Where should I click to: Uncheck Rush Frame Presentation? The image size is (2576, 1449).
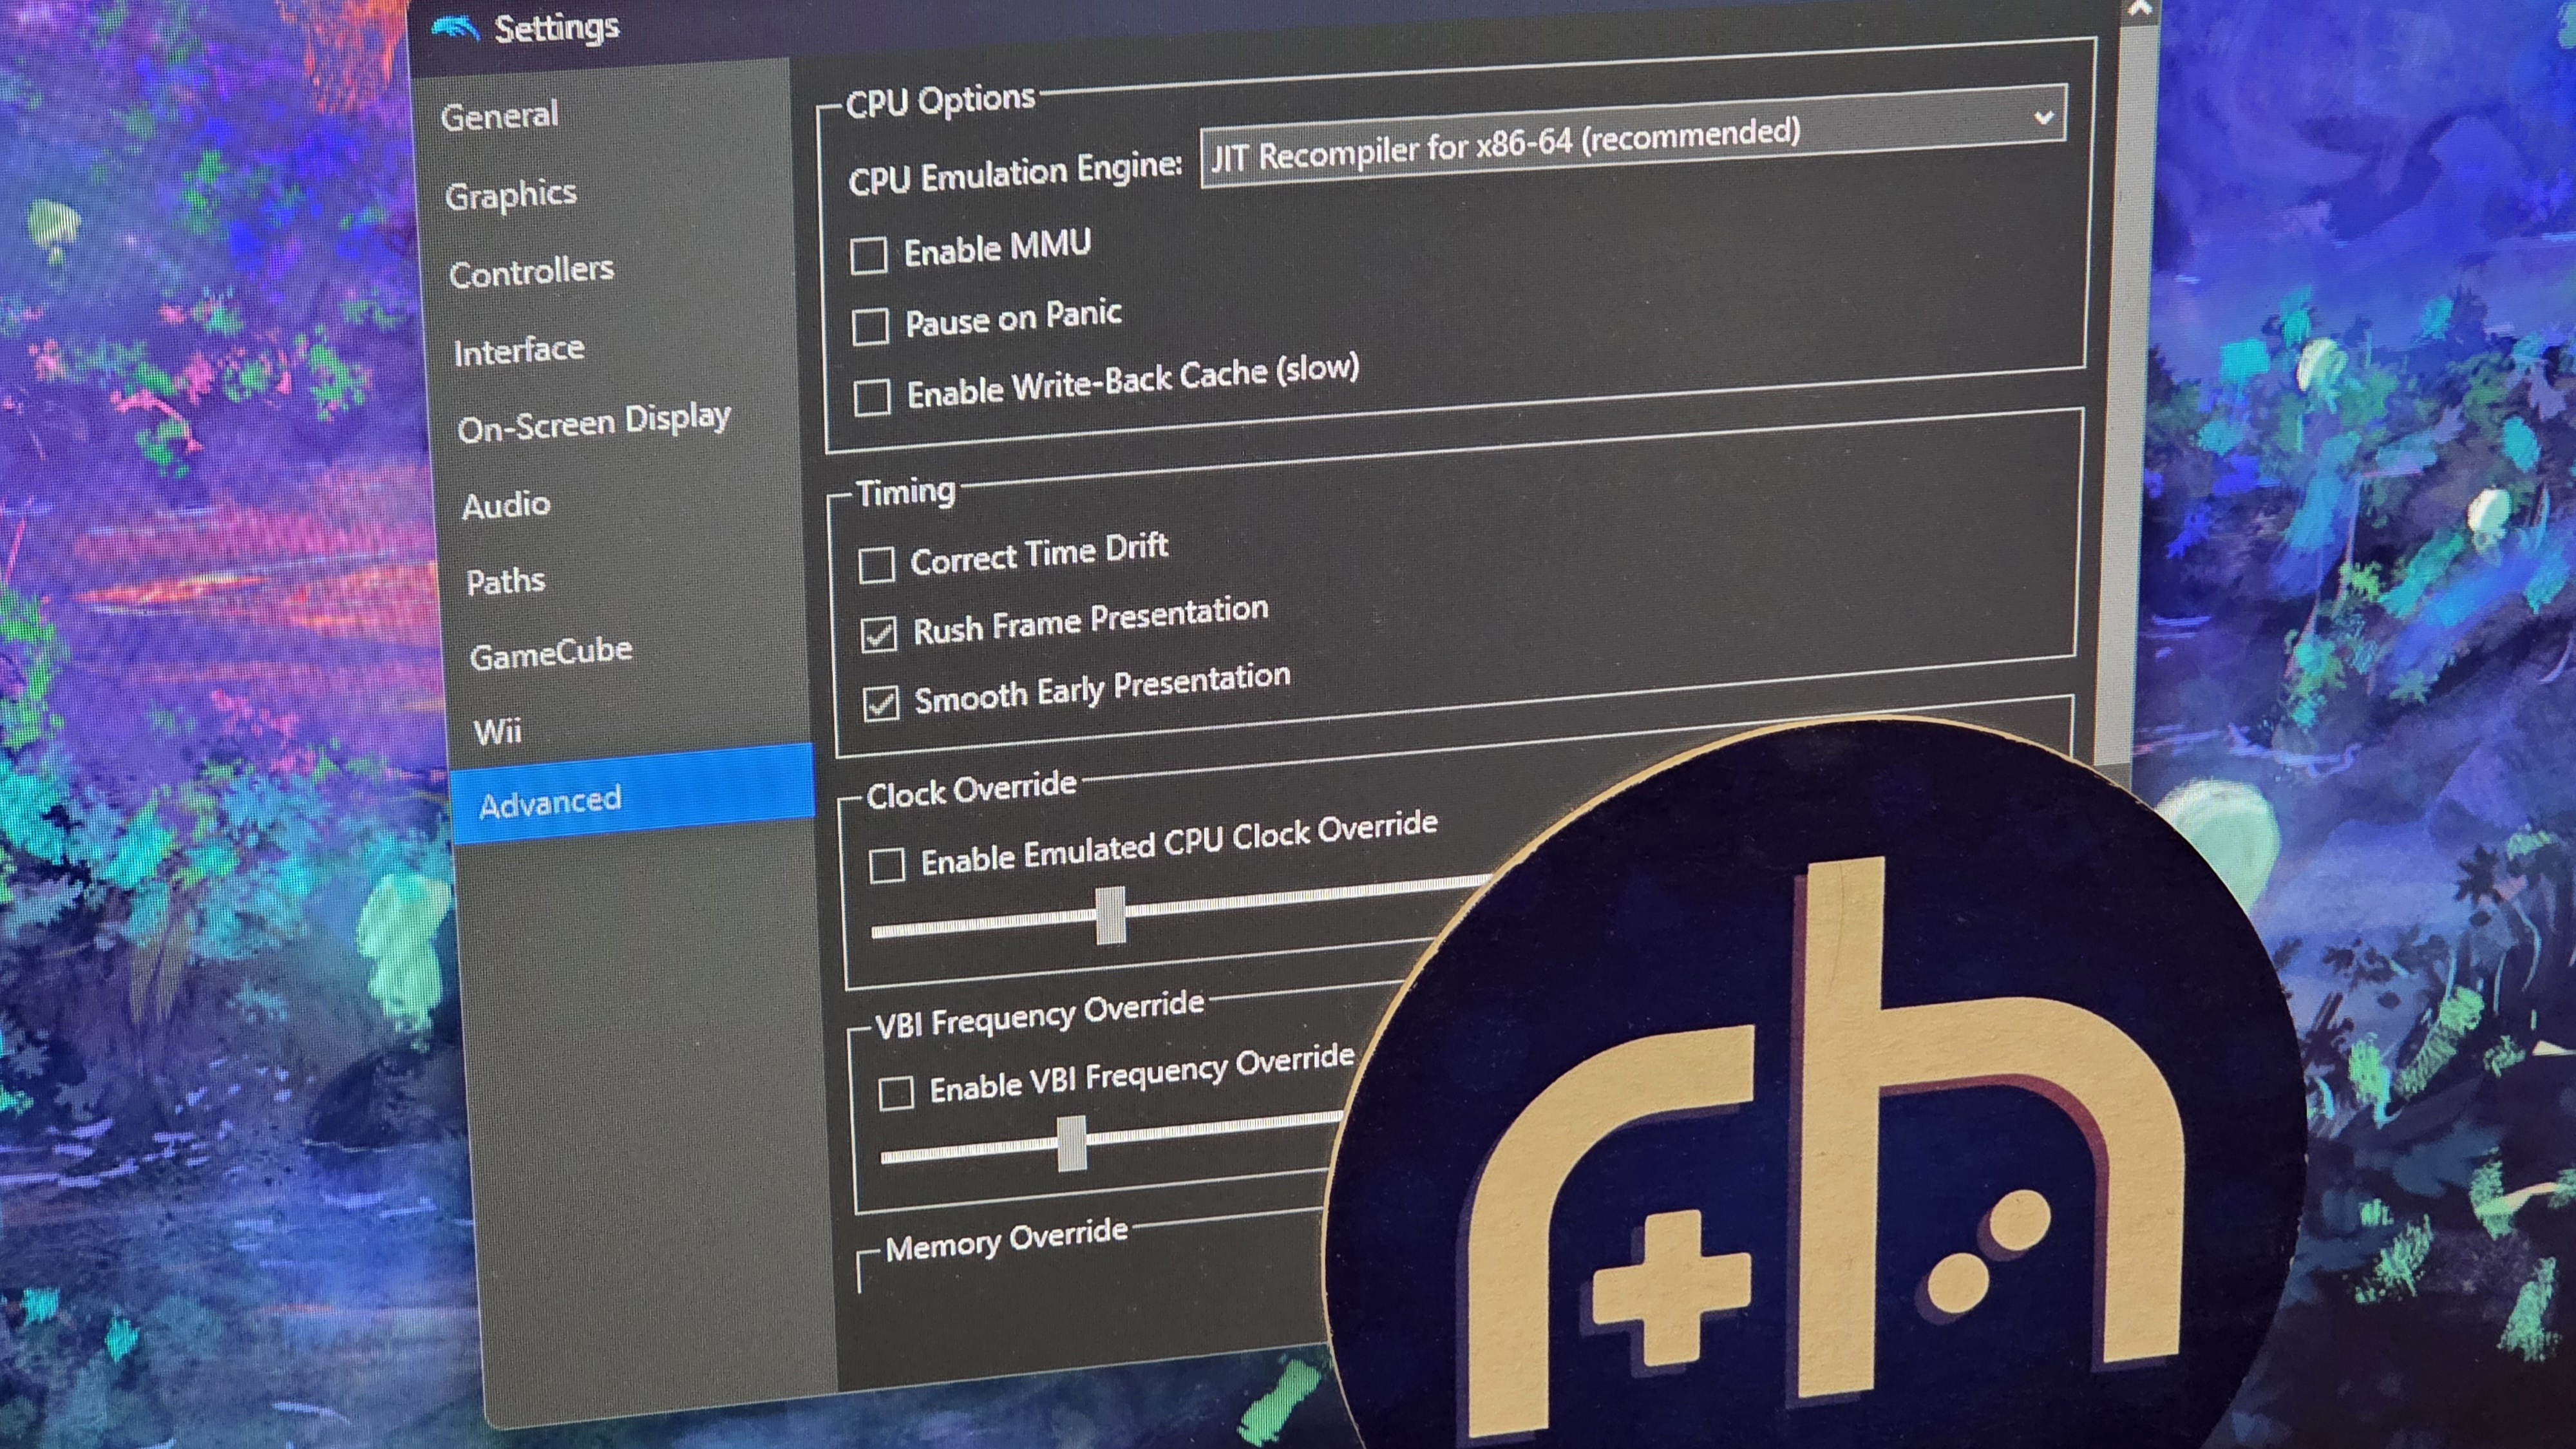(x=879, y=635)
